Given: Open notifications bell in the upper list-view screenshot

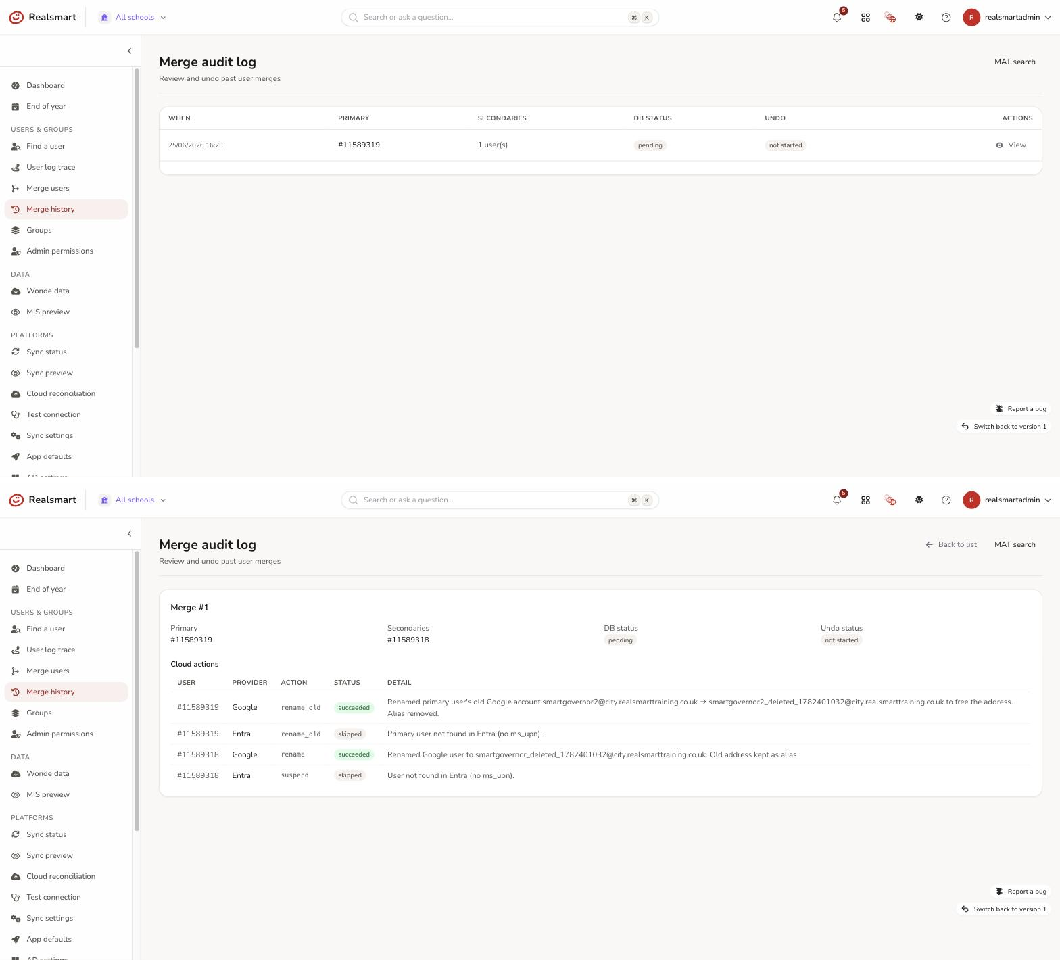Looking at the screenshot, I should tap(837, 18).
